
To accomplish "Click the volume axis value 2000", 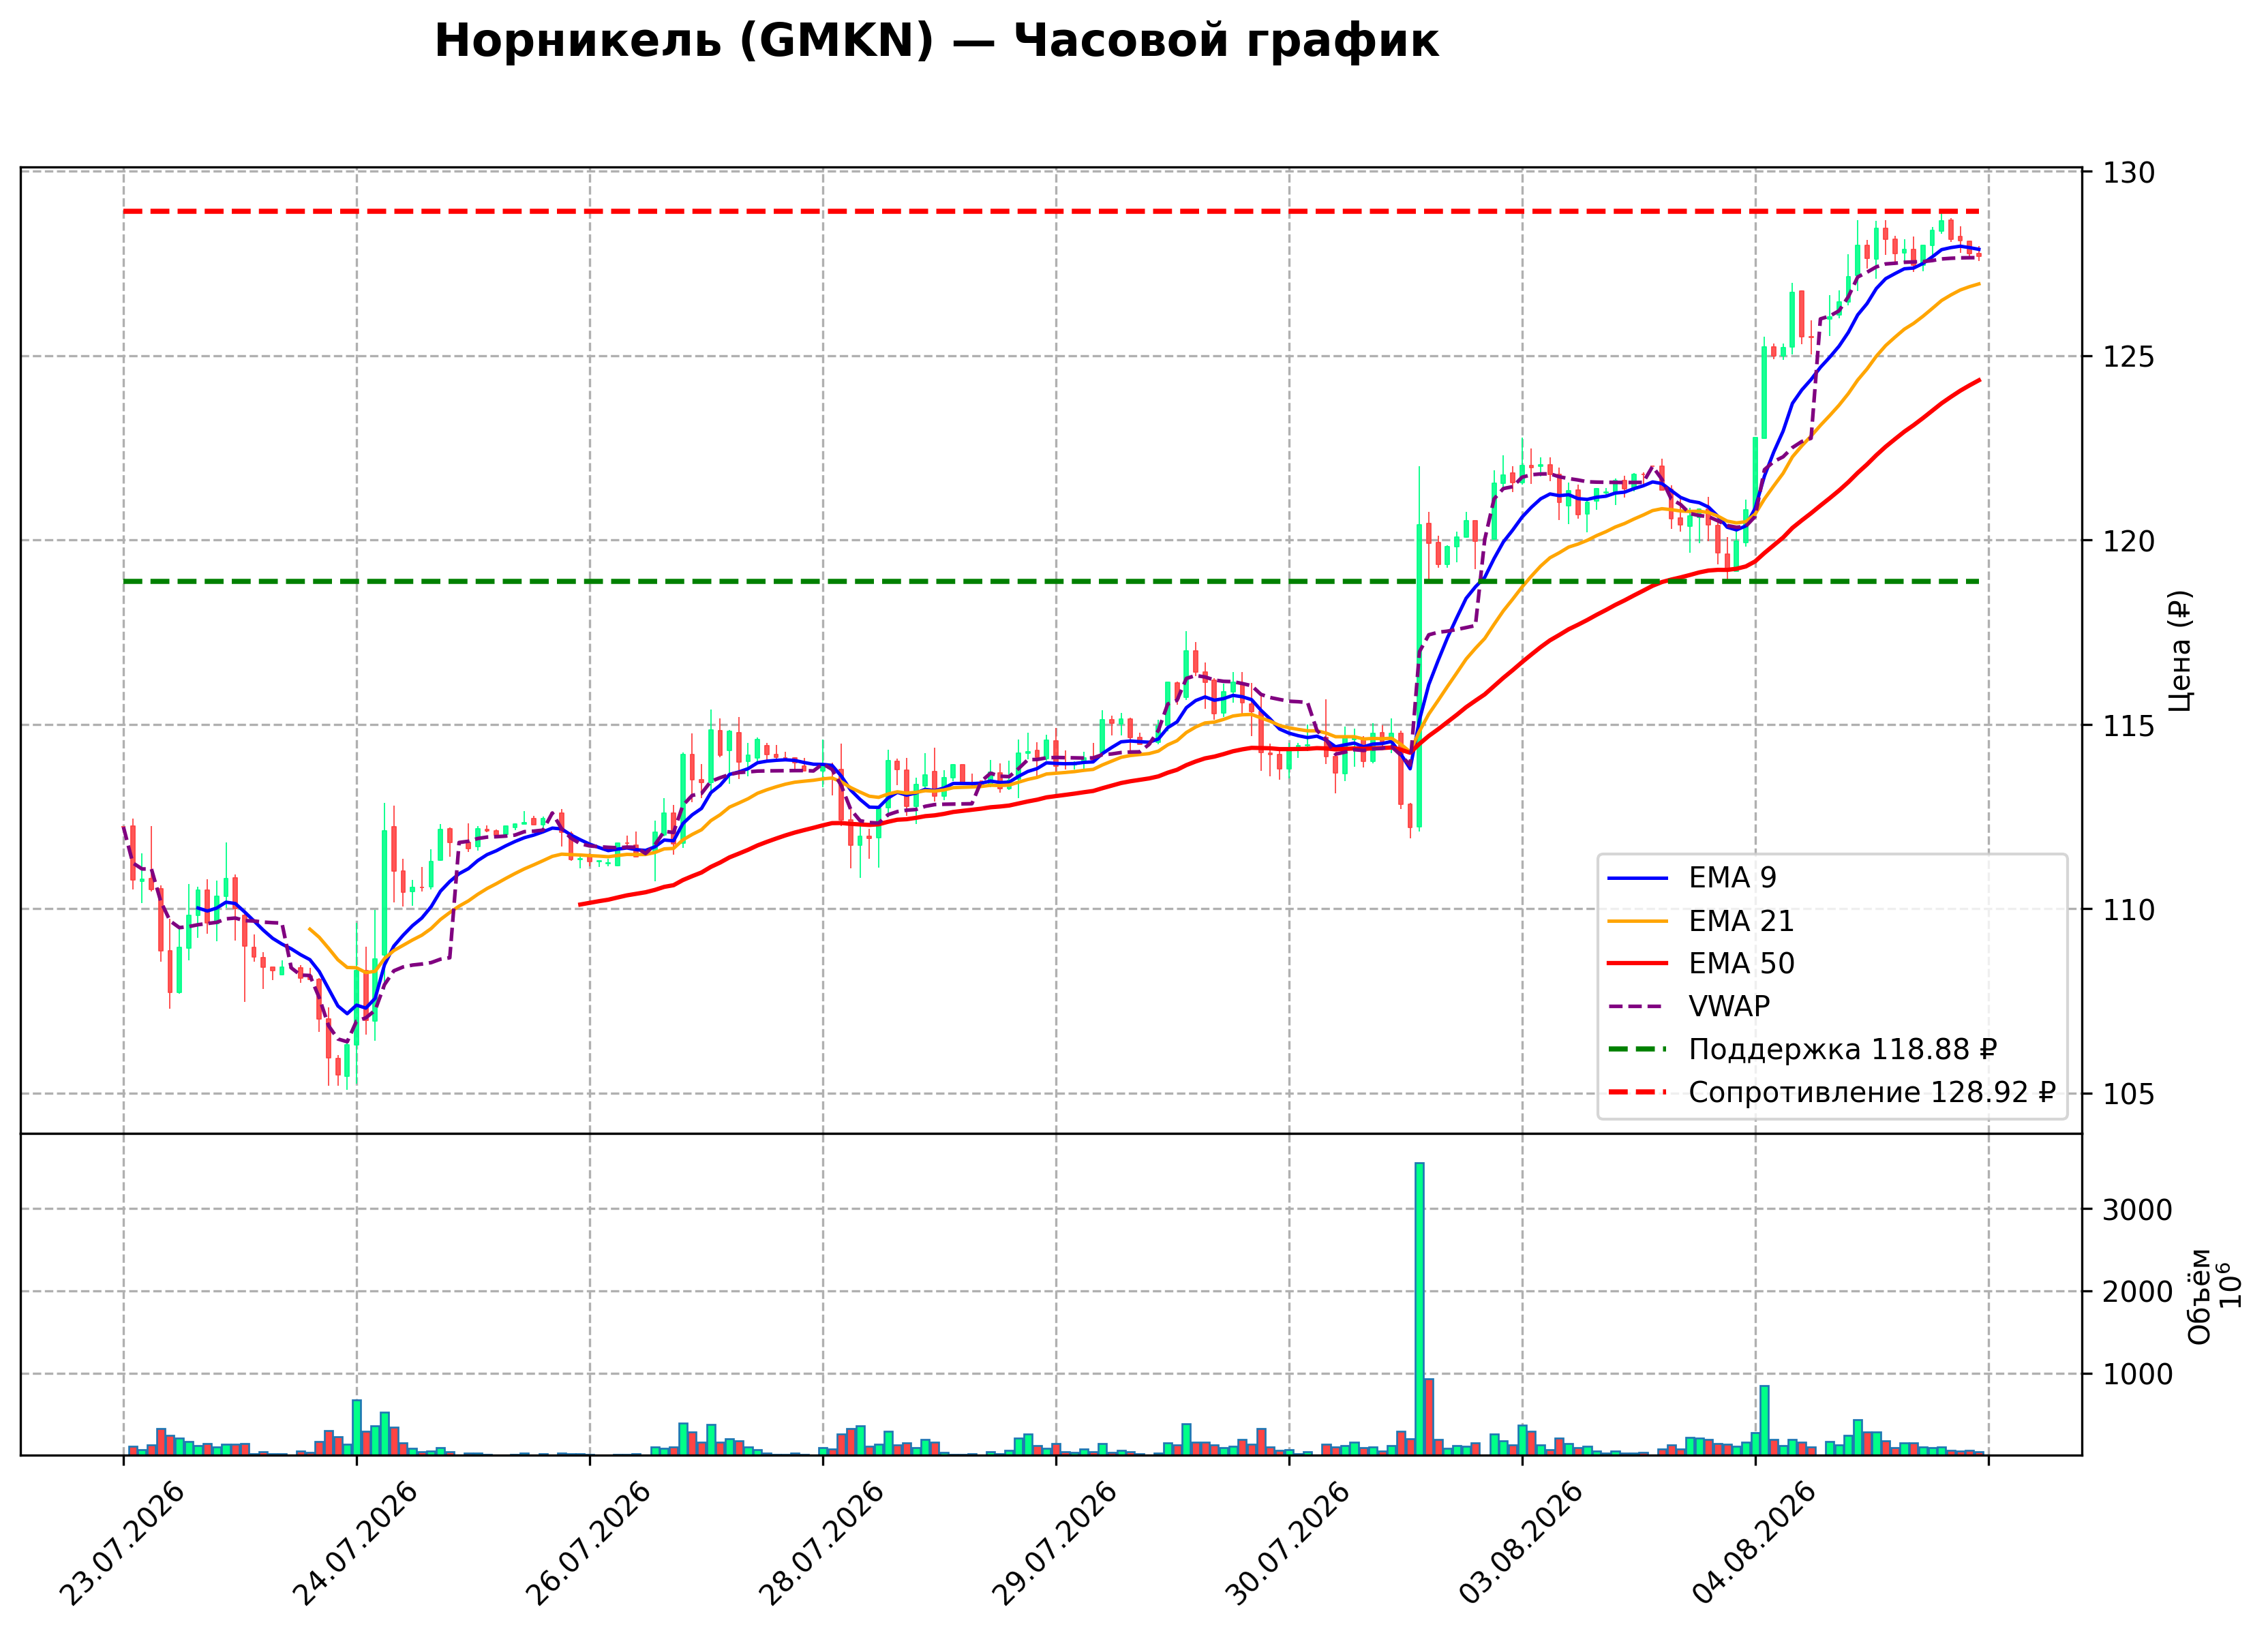I will [2138, 1292].
